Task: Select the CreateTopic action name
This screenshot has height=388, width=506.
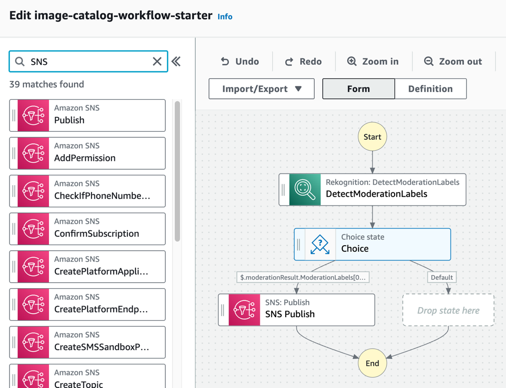Action: tap(78, 384)
